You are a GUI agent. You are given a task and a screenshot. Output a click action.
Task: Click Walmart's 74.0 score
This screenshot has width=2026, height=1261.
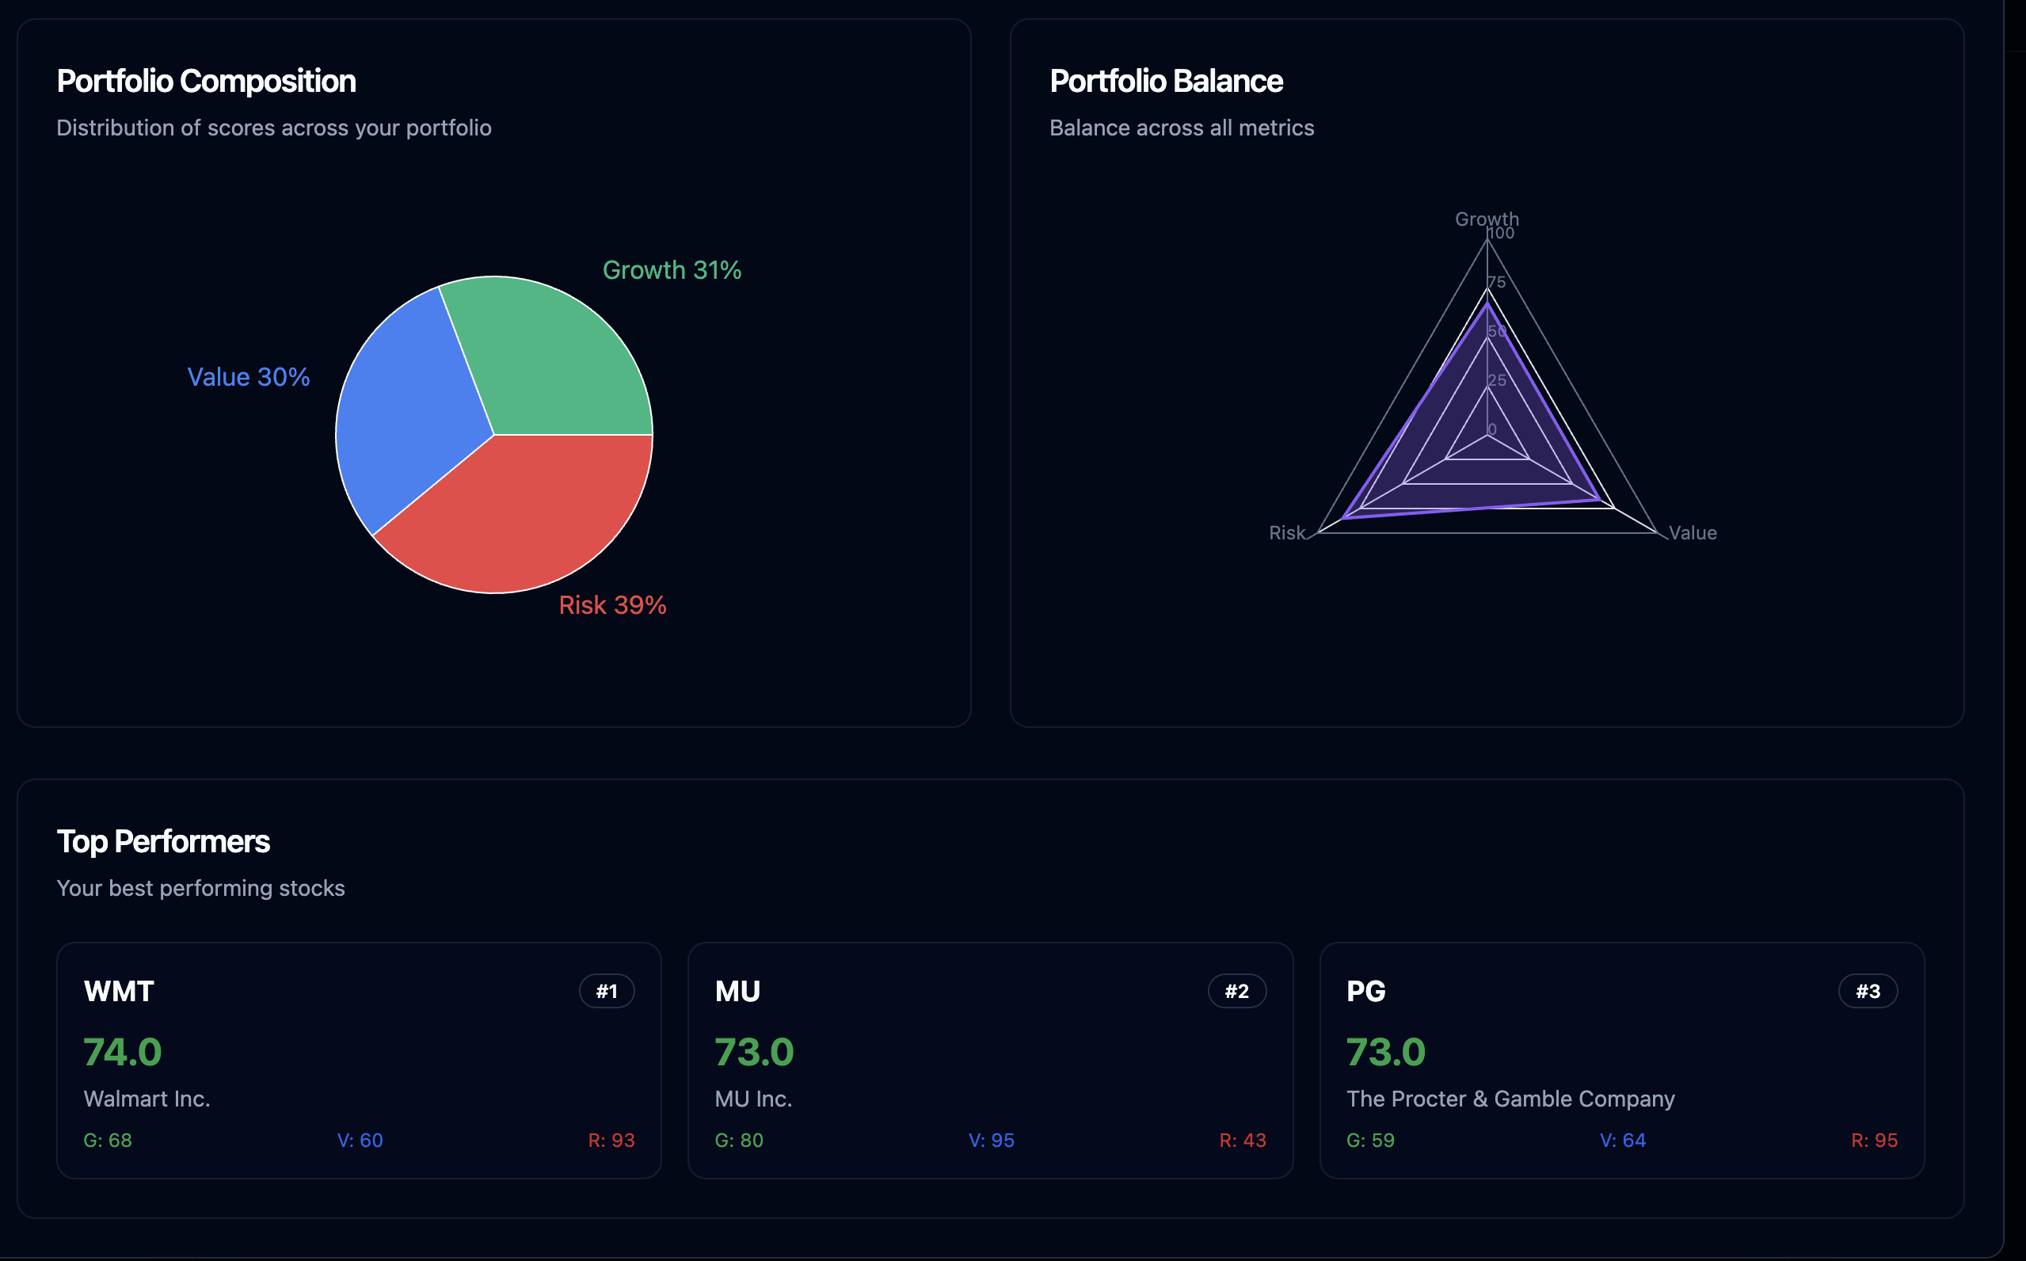coord(123,1053)
